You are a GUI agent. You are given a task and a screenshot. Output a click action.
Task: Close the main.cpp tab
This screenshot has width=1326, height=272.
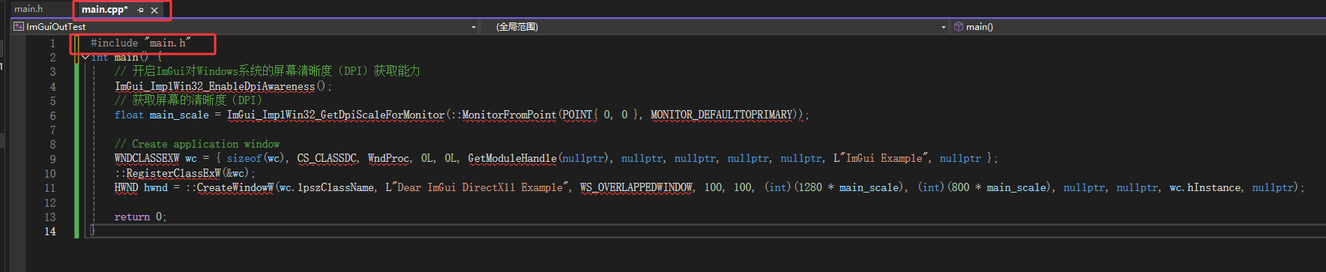(x=154, y=10)
